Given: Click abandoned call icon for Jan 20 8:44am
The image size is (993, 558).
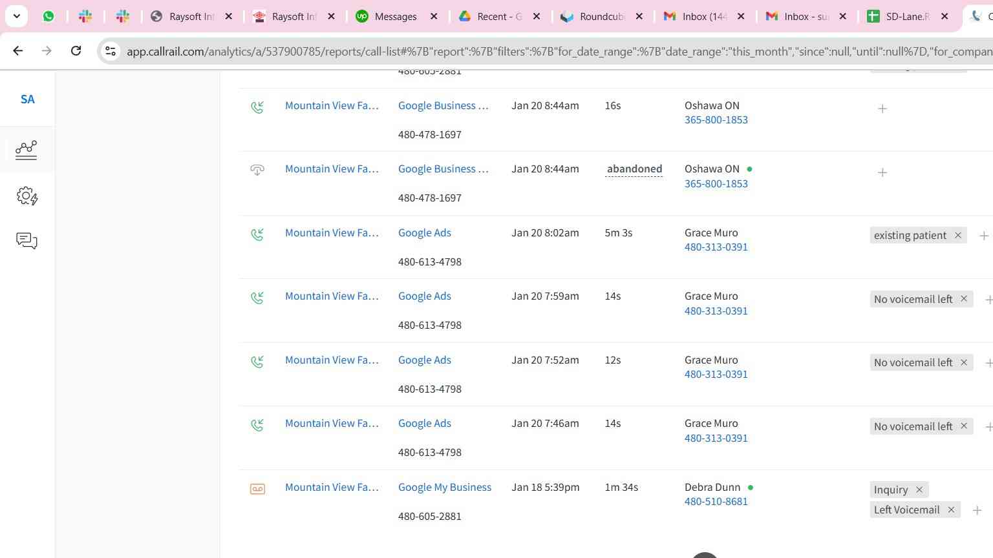Looking at the screenshot, I should coord(257,170).
